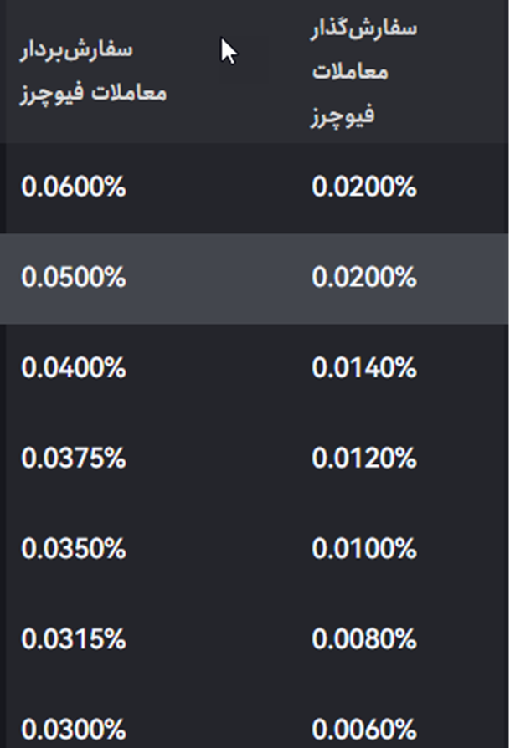Viewport: 510px width, 748px height.
Task: Click the 0.0060% maker fee value
Action: point(363,729)
